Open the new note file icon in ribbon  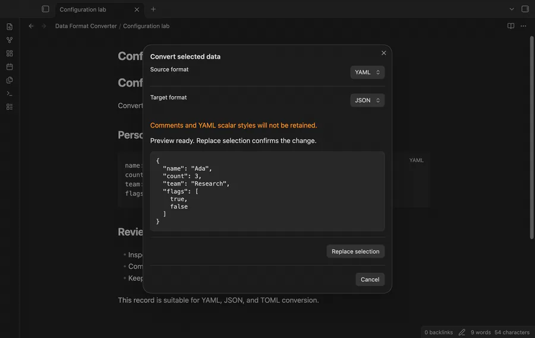[x=10, y=27]
